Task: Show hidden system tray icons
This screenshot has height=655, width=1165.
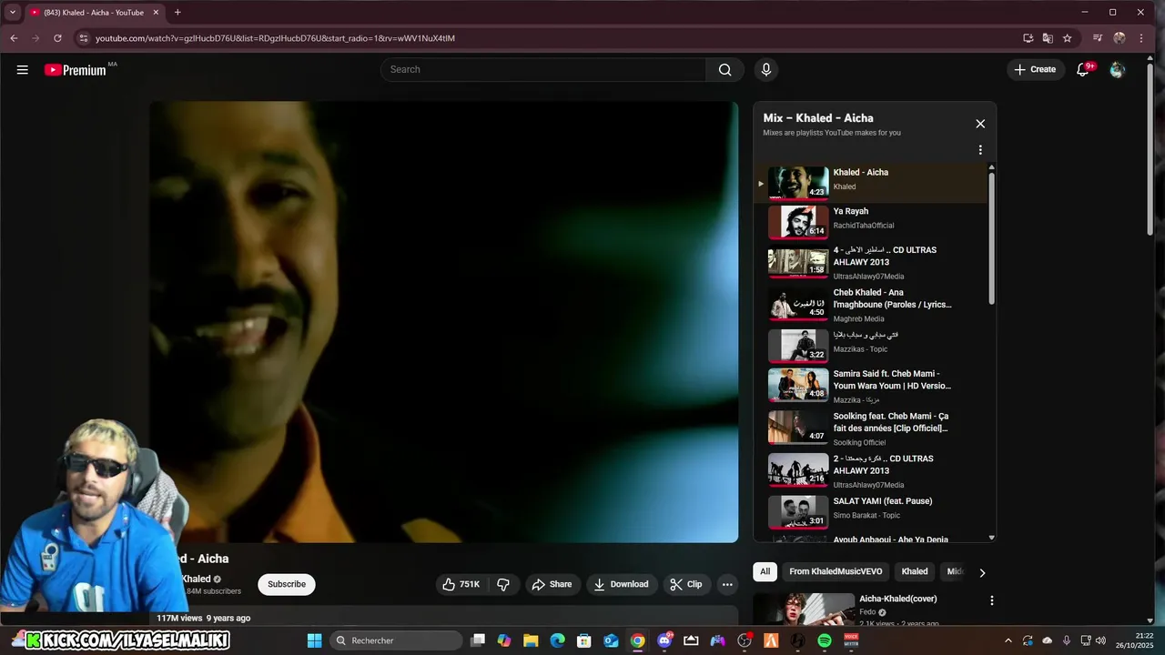Action: pos(1008,640)
